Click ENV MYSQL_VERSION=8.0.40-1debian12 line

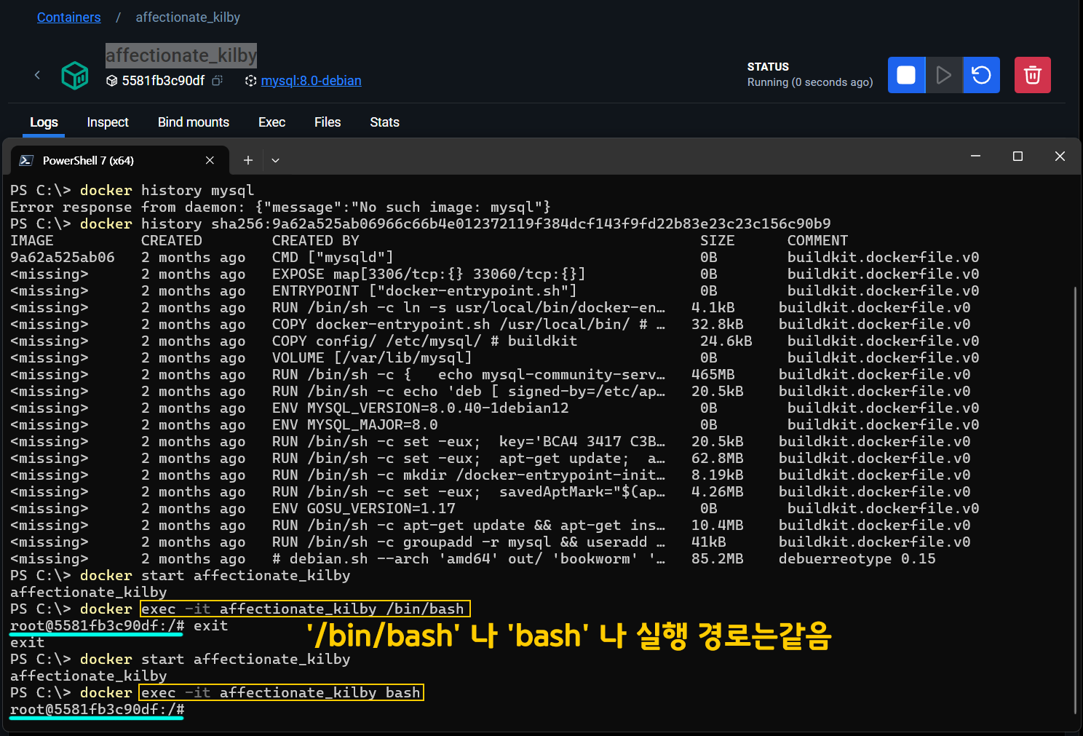click(421, 408)
